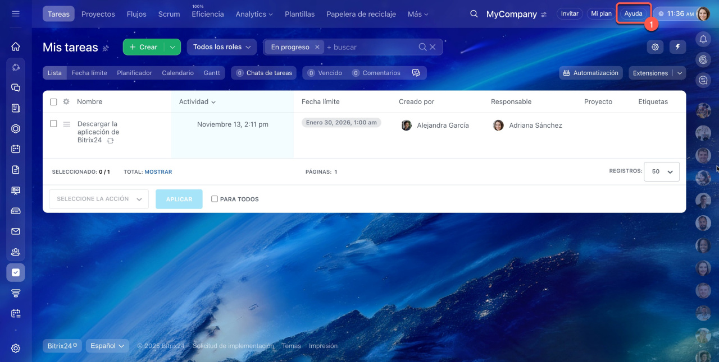Screen dimensions: 719x362
Task: Open the Español language selector
Action: click(107, 346)
